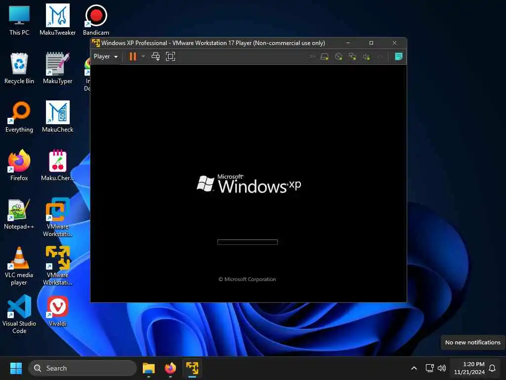Click the dimmed double-arrow icon left of the hard disk

312,57
